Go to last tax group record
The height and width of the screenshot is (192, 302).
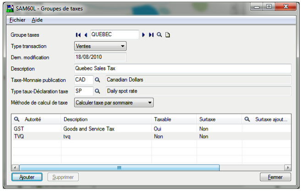pyautogui.click(x=151, y=35)
